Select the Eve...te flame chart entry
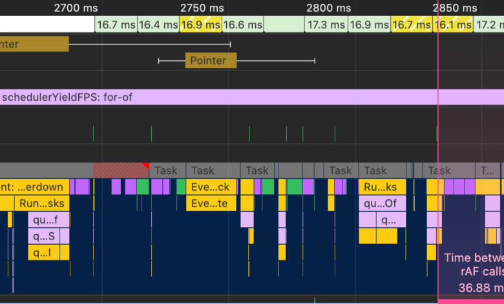The image size is (504, 304). (211, 204)
